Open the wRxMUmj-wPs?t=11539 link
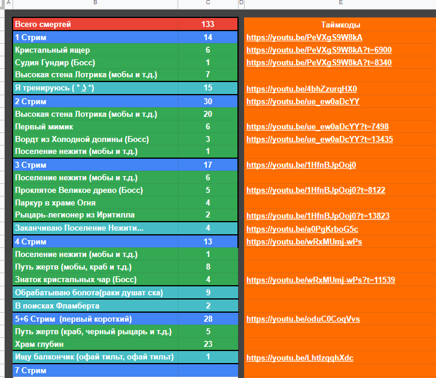The height and width of the screenshot is (378, 436). (x=321, y=280)
